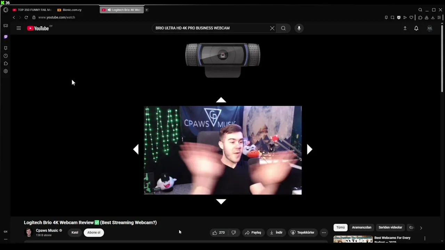Open the Best Webcams For Every Budget title

[393, 240]
